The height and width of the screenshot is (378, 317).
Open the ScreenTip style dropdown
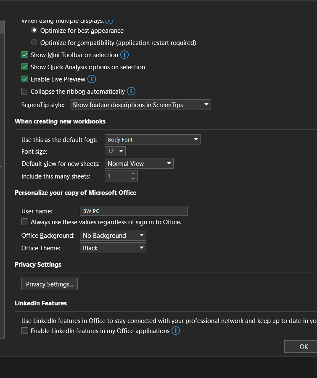coord(140,105)
